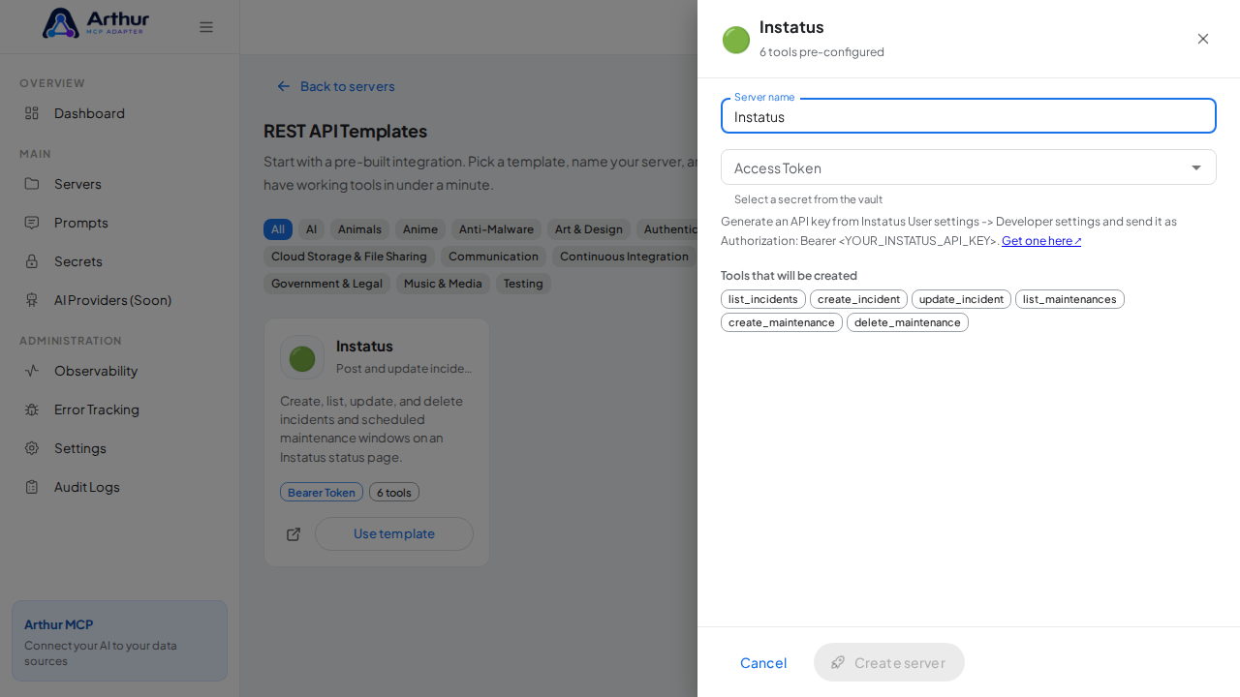1240x697 pixels.
Task: Click the create_maintenance tool chip
Action: (x=782, y=322)
